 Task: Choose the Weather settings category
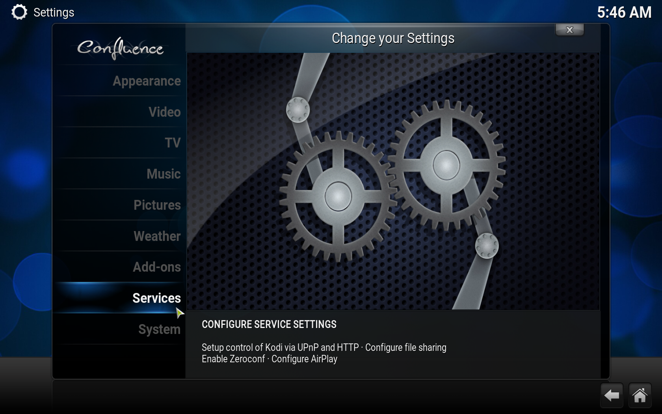click(x=119, y=236)
